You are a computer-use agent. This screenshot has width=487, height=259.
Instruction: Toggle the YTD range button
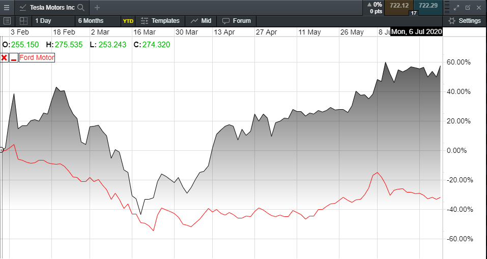[x=128, y=21]
